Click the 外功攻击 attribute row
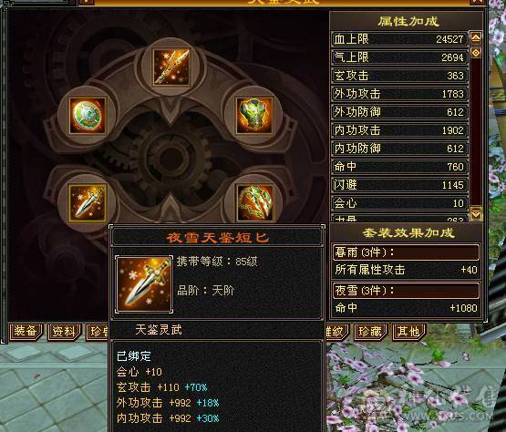 [x=399, y=94]
